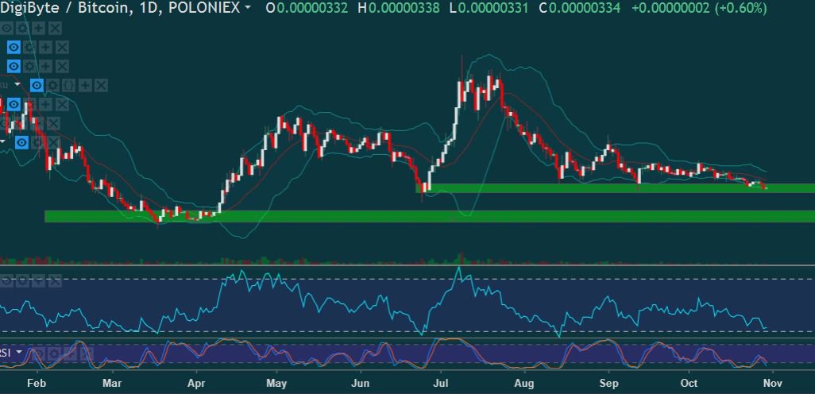Remove the bottom Stoch RSI study via its X
The height and width of the screenshot is (394, 815).
(x=87, y=353)
